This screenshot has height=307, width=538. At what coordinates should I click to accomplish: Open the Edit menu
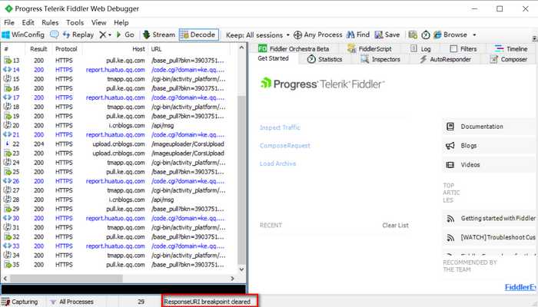[x=28, y=22]
